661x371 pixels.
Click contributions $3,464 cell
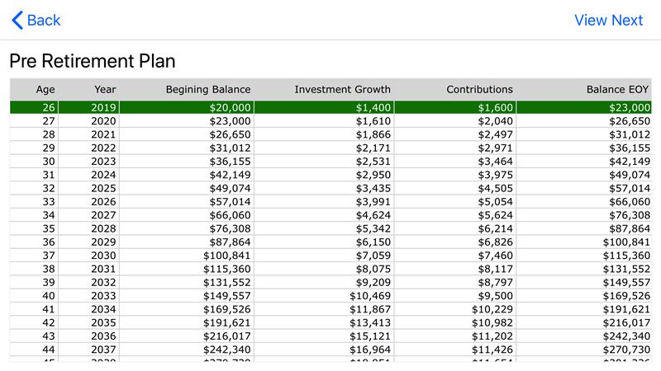click(x=455, y=161)
